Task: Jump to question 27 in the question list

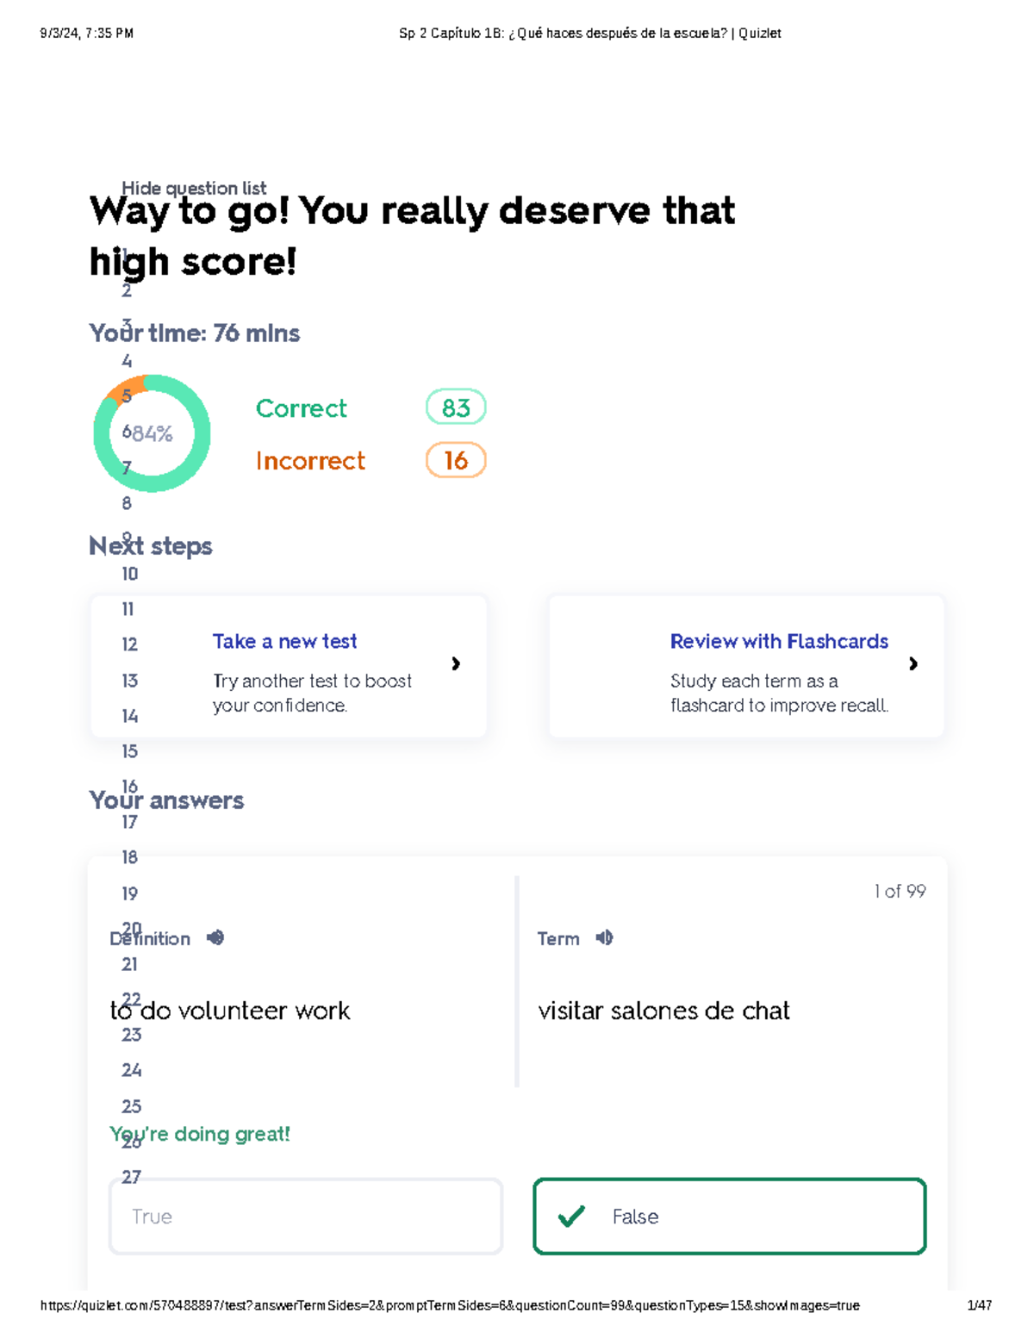Action: pyautogui.click(x=130, y=1177)
